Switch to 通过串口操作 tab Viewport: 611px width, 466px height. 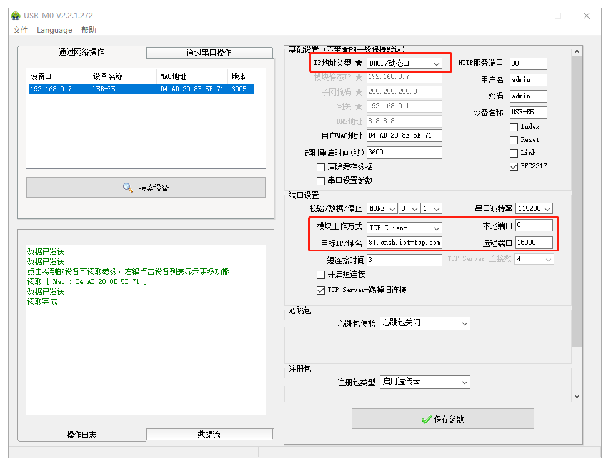209,53
